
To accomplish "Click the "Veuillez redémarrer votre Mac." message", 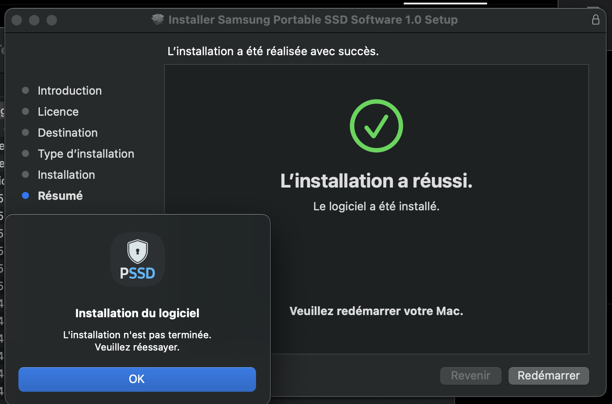I will pyautogui.click(x=376, y=311).
